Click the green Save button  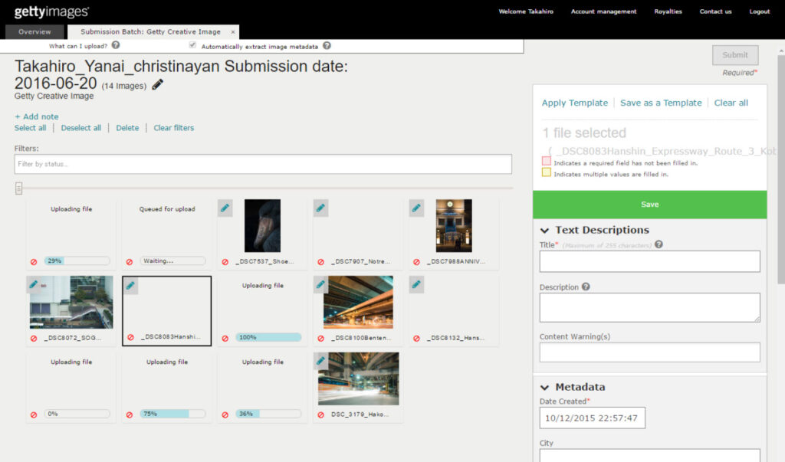click(x=649, y=205)
